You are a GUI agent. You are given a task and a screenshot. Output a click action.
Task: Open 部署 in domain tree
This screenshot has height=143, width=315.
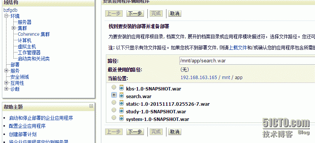coord(15,65)
